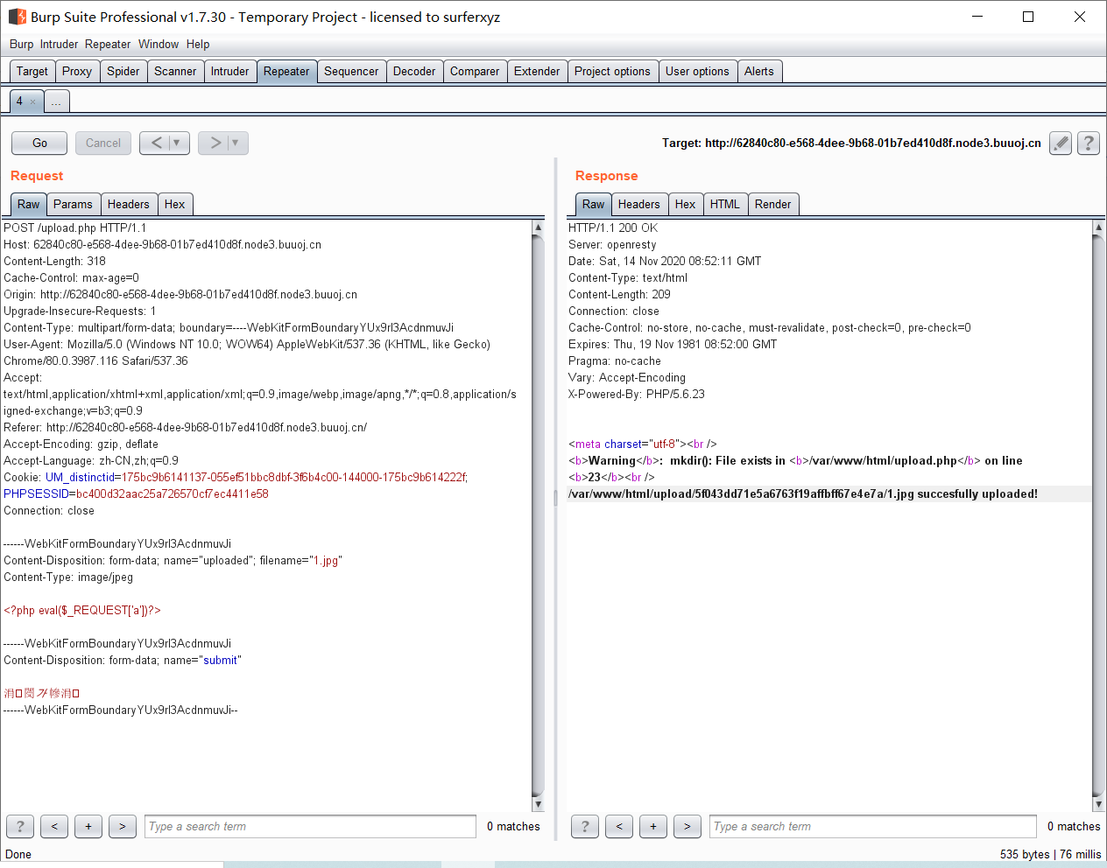The image size is (1107, 868).
Task: Select the Request Headers tab
Action: pos(129,204)
